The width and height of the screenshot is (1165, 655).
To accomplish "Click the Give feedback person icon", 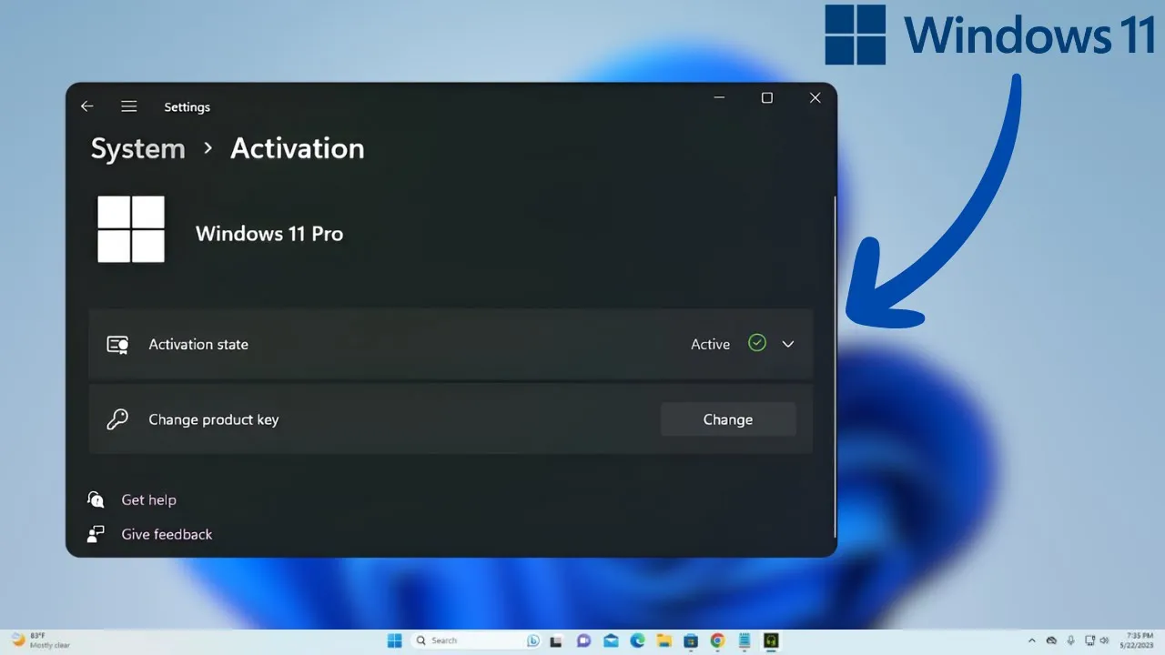I will click(96, 534).
